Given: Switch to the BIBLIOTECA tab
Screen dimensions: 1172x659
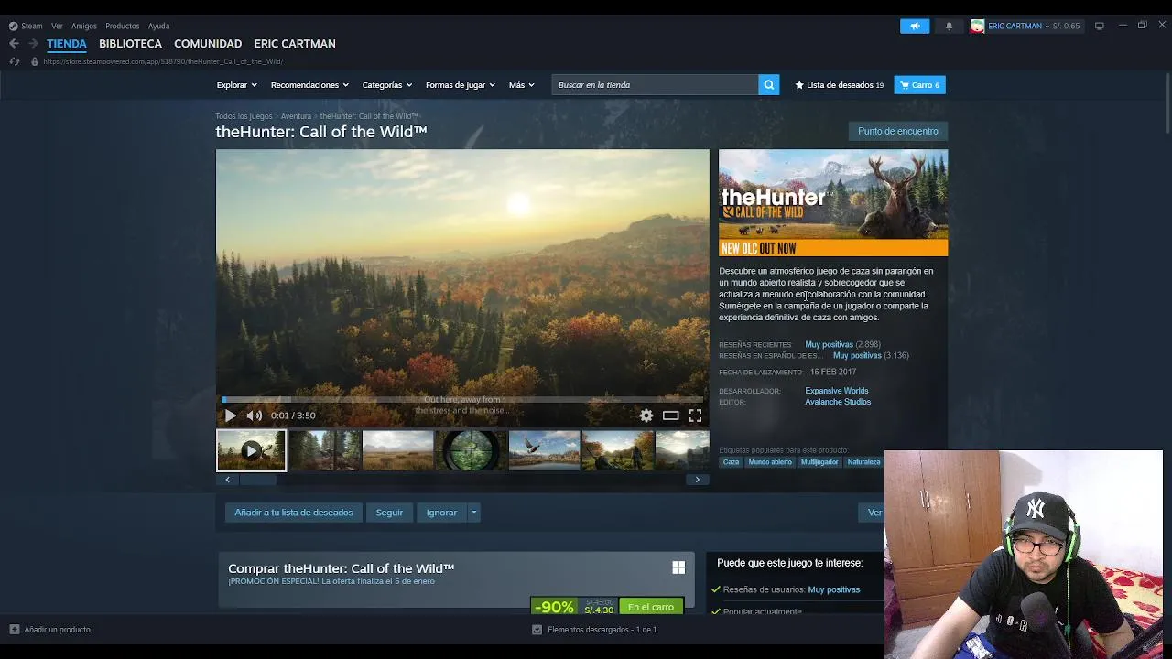Looking at the screenshot, I should pyautogui.click(x=130, y=43).
